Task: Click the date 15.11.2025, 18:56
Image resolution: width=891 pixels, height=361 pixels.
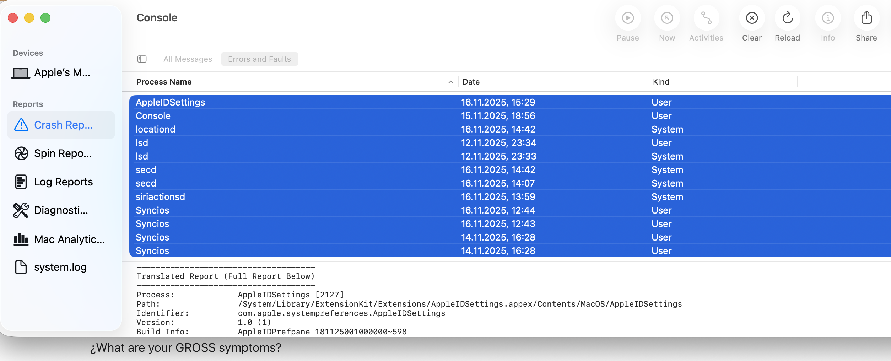Action: 498,116
